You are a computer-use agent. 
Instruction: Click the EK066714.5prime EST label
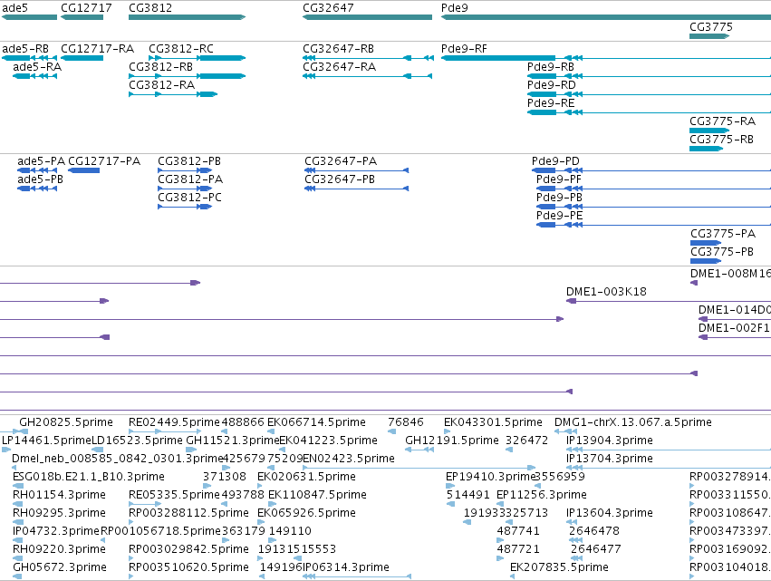coord(316,422)
